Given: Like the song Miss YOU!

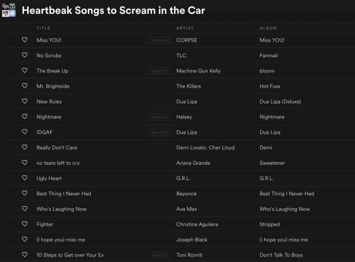Looking at the screenshot, I should click(x=25, y=39).
